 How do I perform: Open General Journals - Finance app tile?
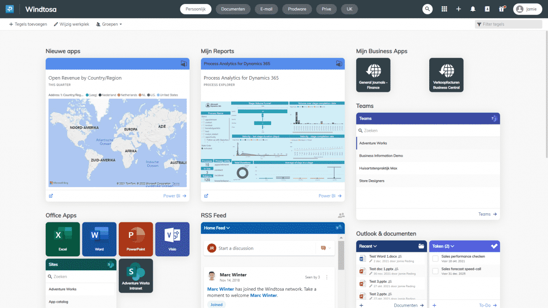click(373, 75)
